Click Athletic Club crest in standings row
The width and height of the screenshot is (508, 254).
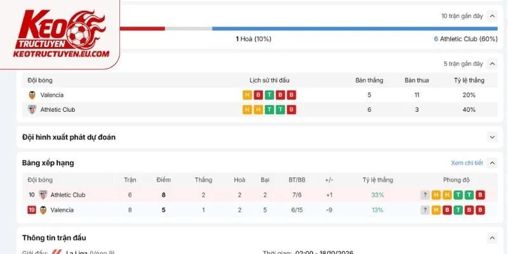(43, 195)
